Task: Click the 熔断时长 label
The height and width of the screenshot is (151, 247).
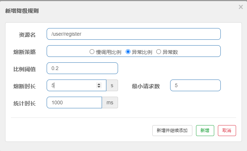Action: pyautogui.click(x=24, y=86)
